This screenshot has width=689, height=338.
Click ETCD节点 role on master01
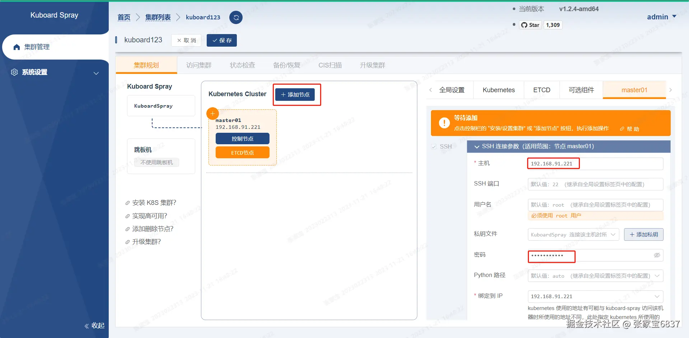243,152
